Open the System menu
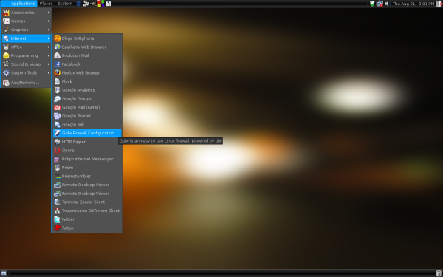Viewport: 443px width, 277px height. (x=65, y=4)
